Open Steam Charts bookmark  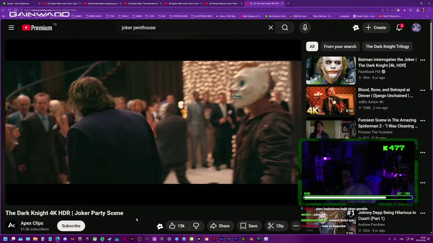[x=364, y=16]
